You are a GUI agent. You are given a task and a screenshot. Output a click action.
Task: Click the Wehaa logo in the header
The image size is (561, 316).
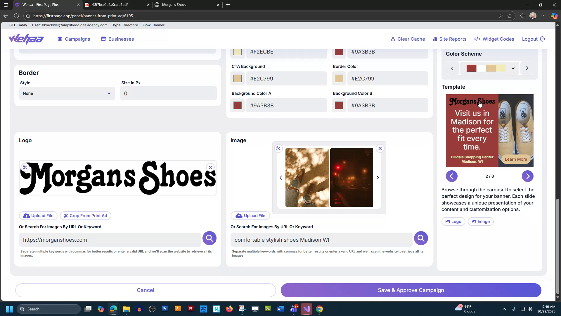point(26,39)
